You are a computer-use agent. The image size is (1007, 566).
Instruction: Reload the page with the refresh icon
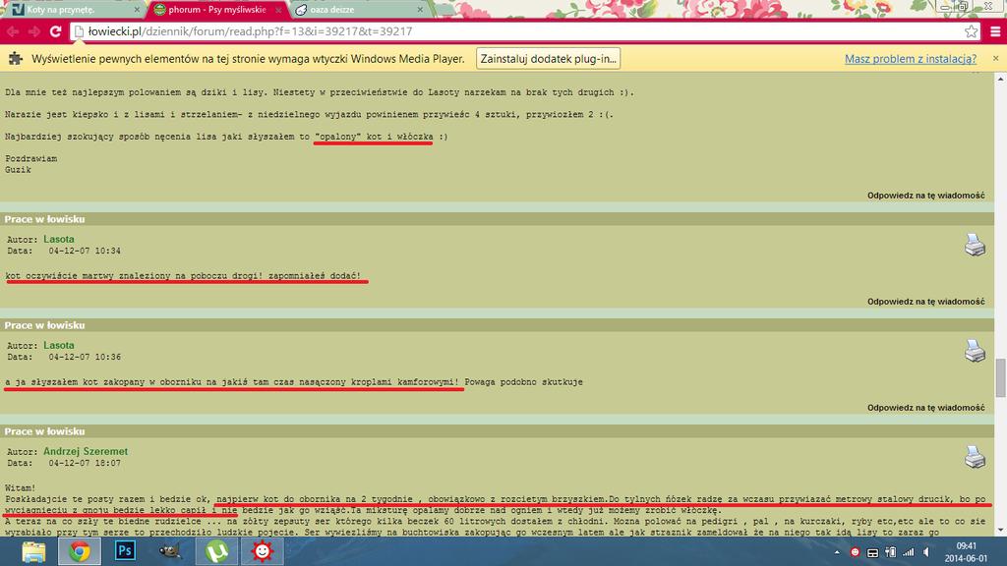click(x=56, y=31)
